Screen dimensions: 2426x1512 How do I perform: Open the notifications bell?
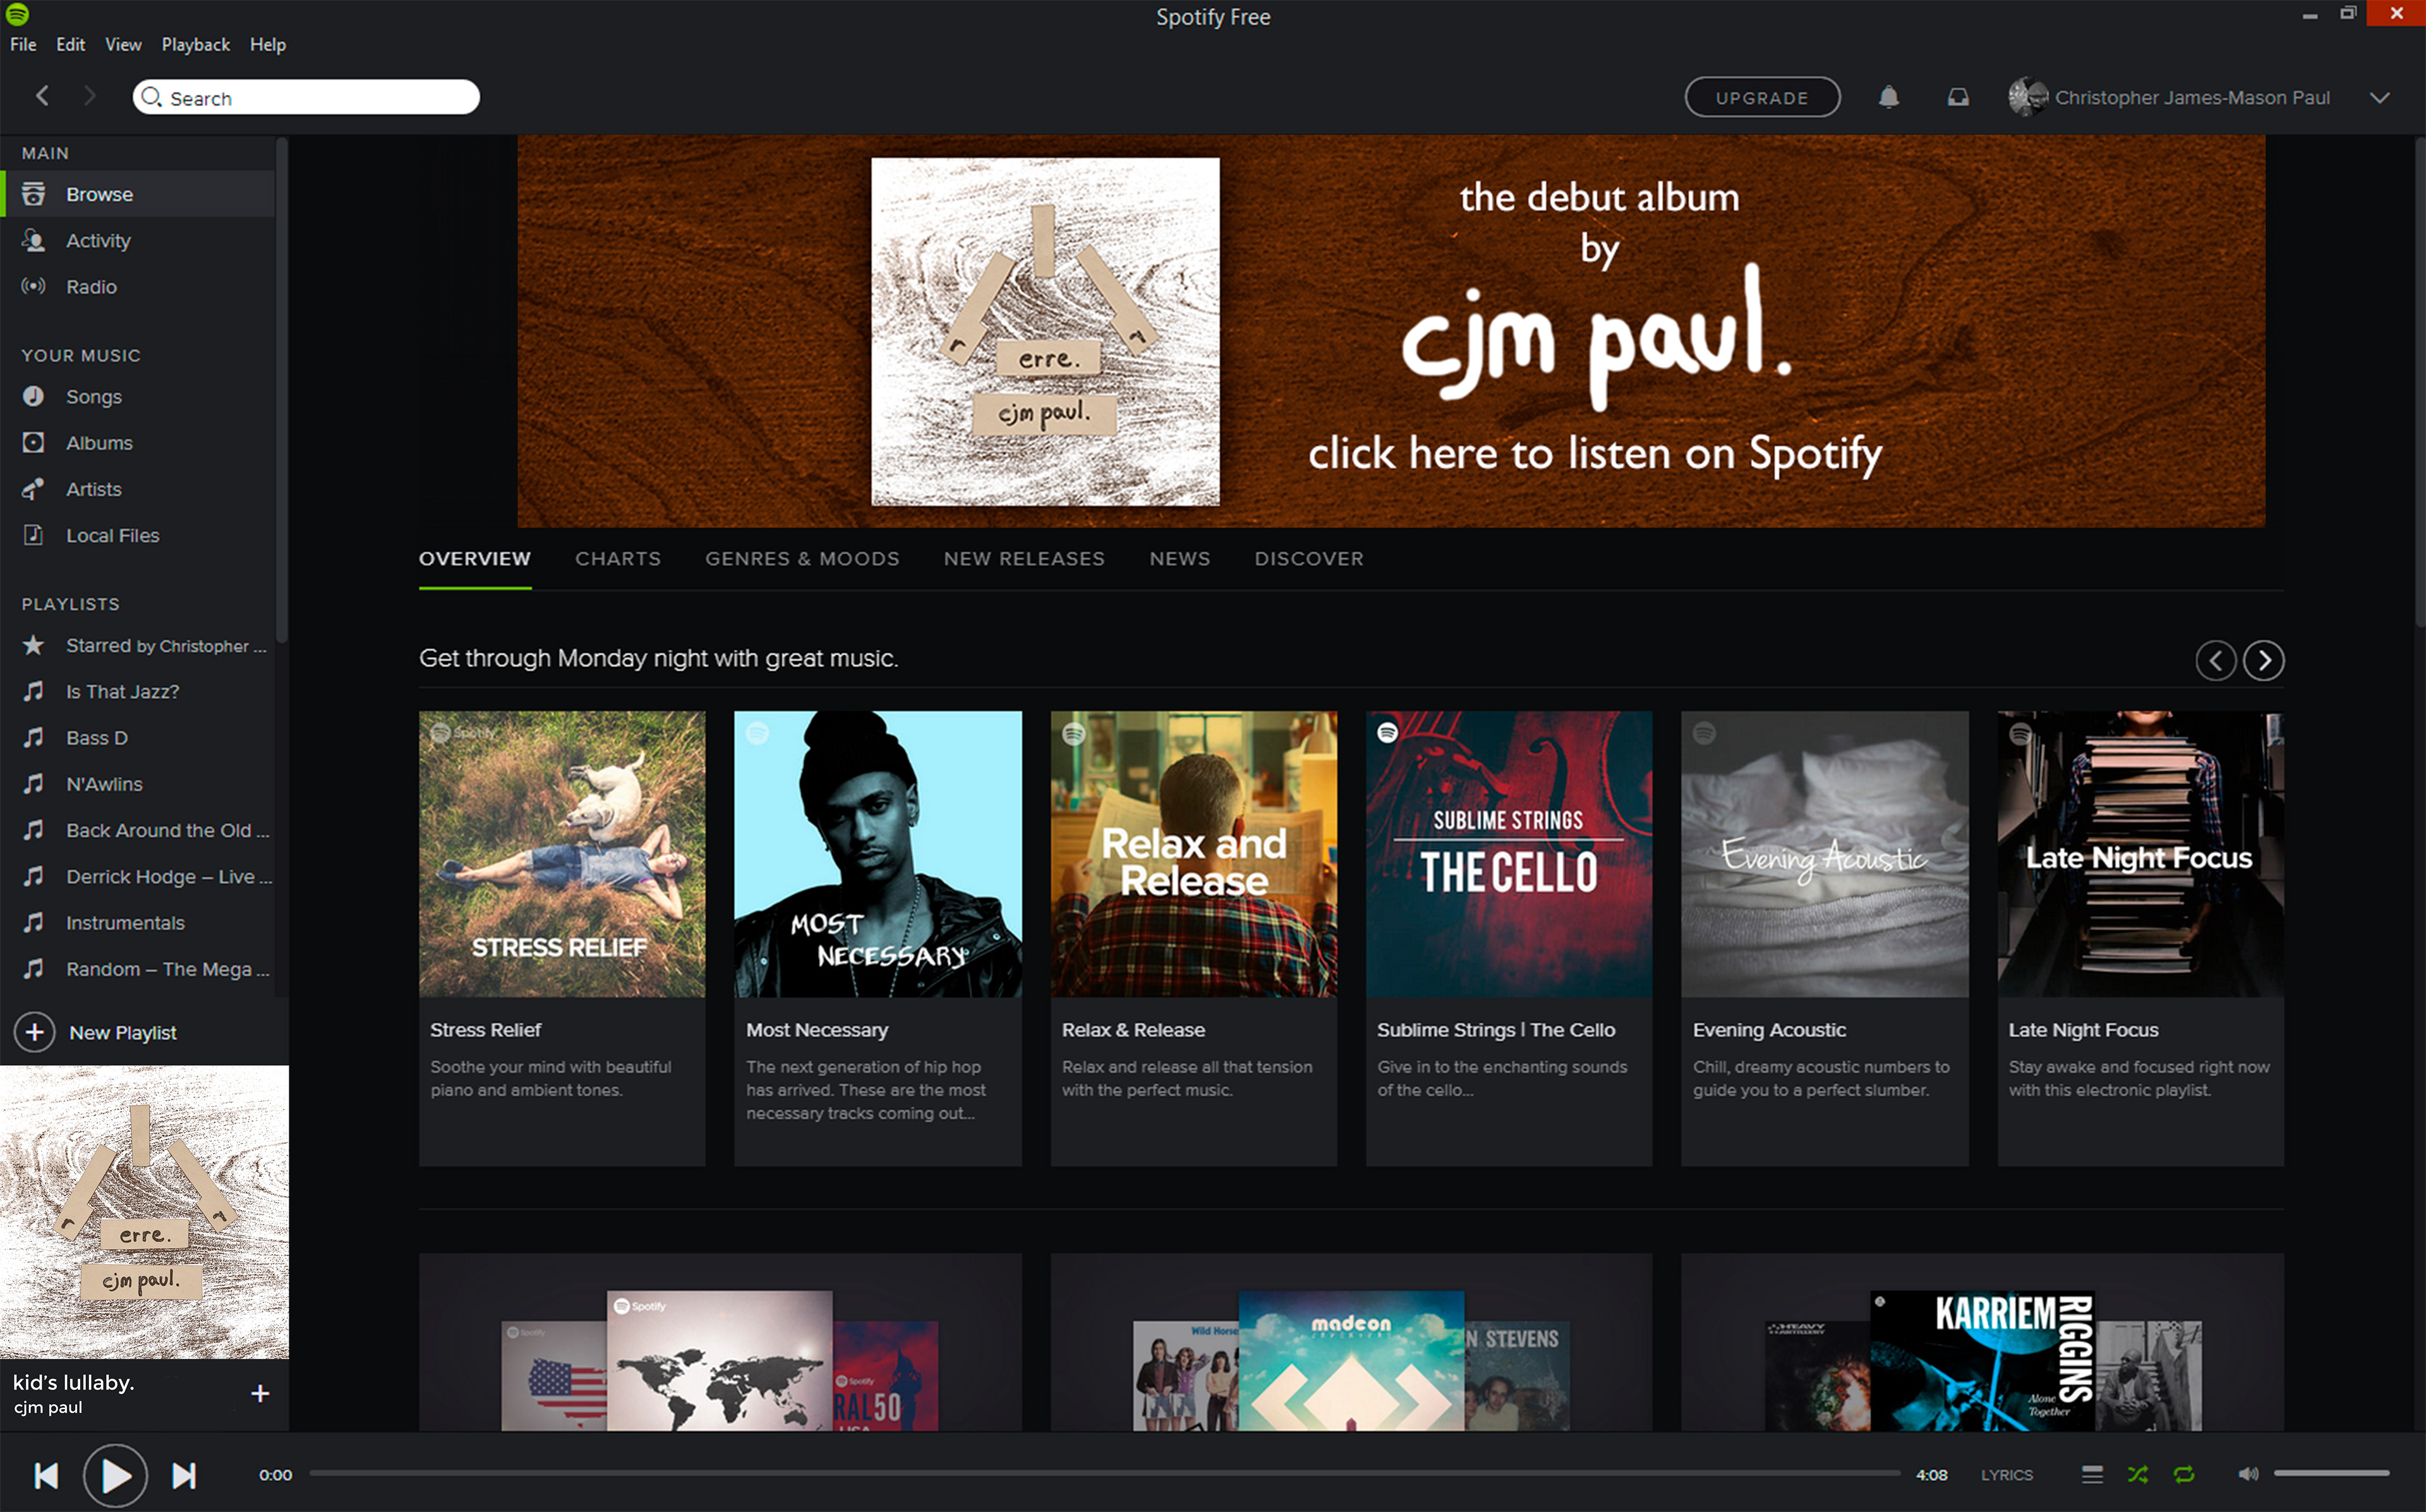click(x=1888, y=97)
